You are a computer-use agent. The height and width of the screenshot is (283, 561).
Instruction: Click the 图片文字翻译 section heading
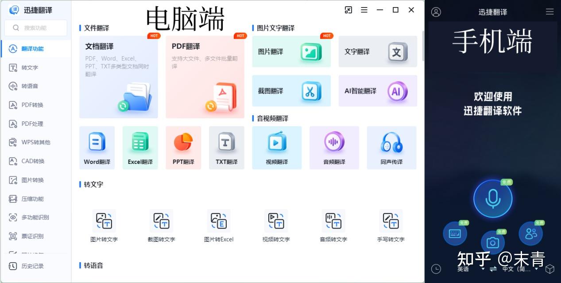(x=275, y=28)
